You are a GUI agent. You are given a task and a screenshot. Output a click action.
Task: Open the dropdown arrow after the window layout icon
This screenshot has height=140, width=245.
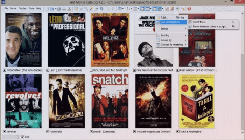point(150,9)
